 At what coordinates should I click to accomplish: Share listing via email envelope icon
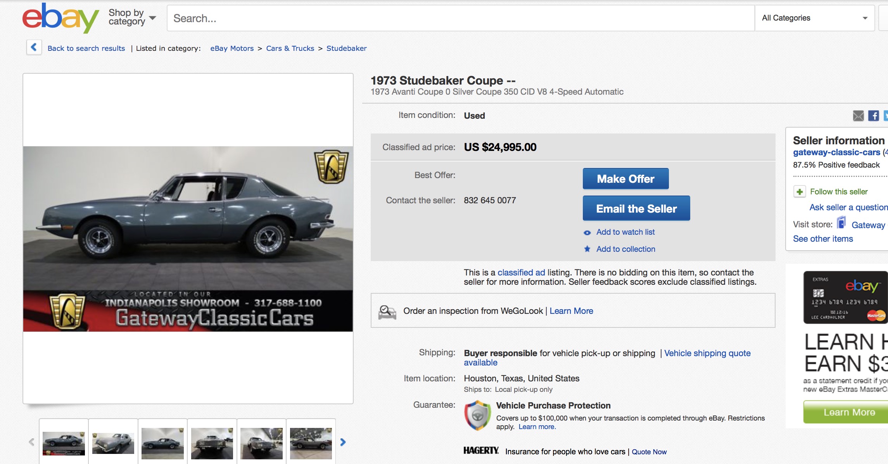click(x=858, y=116)
